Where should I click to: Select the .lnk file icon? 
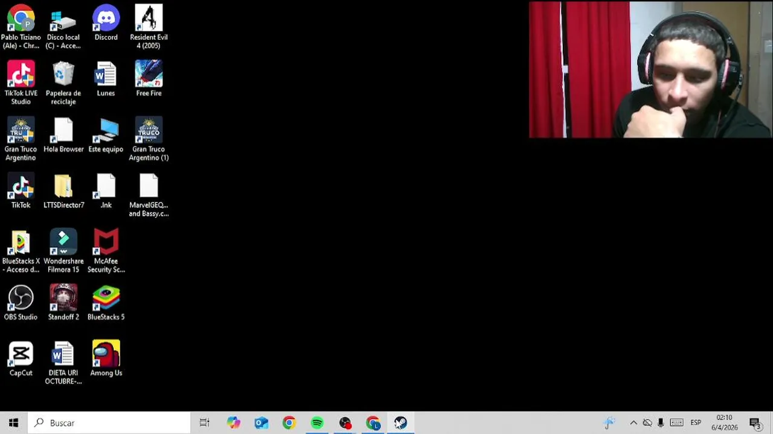point(106,191)
